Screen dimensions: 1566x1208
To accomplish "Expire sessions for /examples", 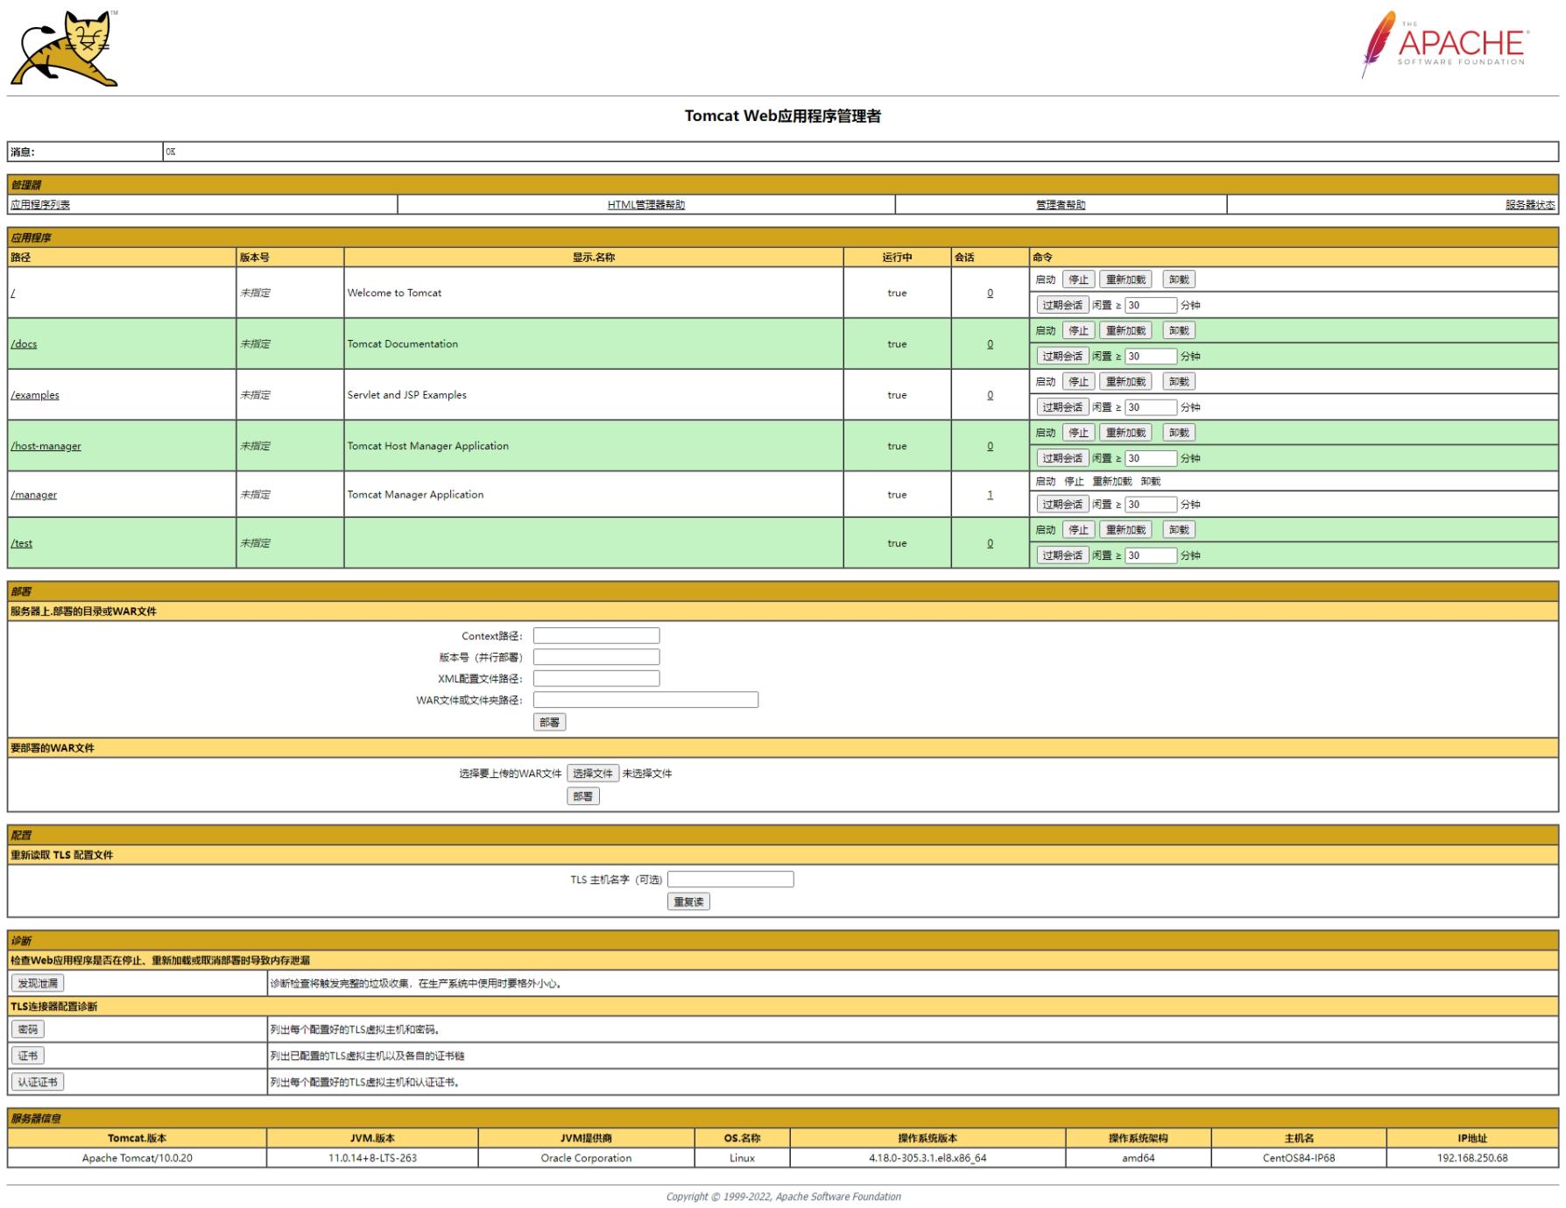I will 1062,406.
